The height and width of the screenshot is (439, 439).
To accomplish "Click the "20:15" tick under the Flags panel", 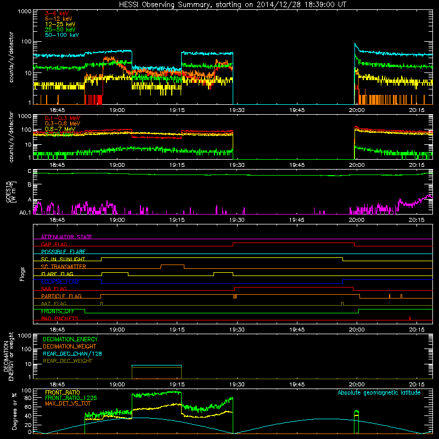I will [417, 330].
